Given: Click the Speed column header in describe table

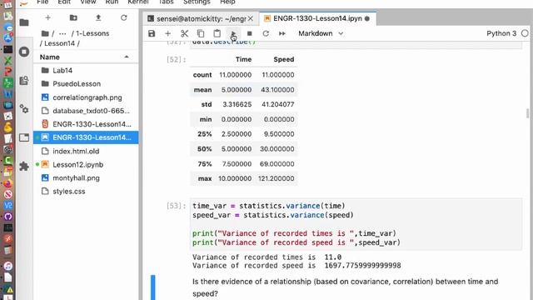Looking at the screenshot, I should click(x=283, y=59).
